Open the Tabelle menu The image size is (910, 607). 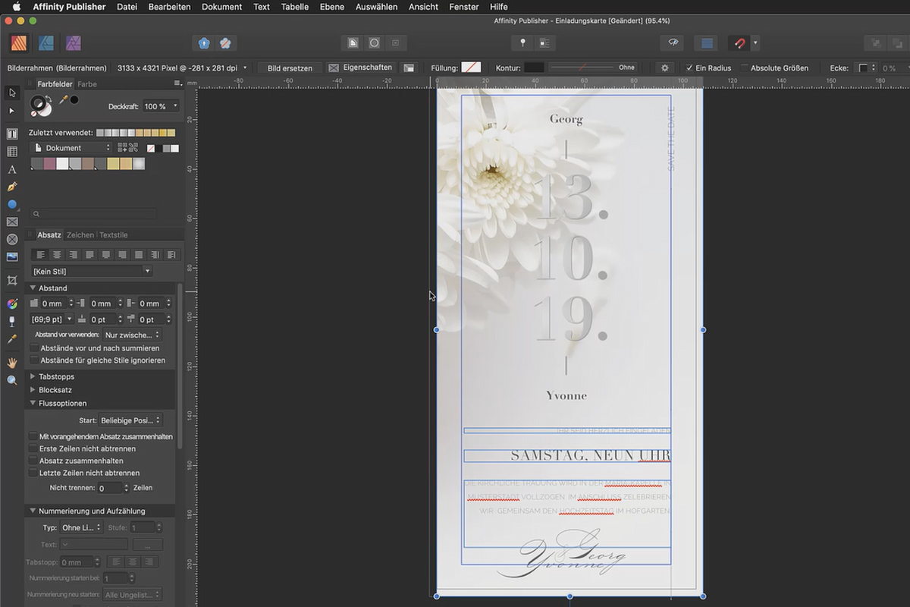(x=294, y=7)
